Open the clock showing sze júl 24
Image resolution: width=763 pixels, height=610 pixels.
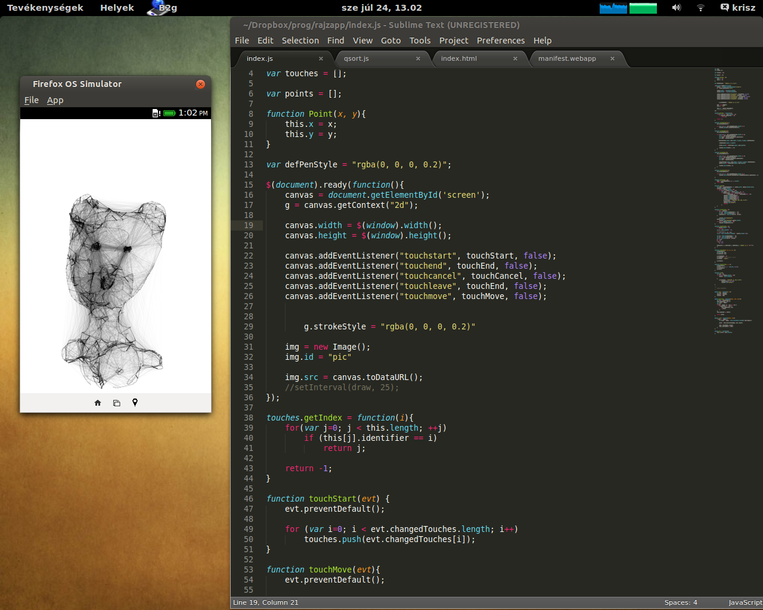tap(381, 8)
